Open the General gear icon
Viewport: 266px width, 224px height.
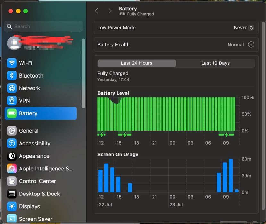(12, 131)
